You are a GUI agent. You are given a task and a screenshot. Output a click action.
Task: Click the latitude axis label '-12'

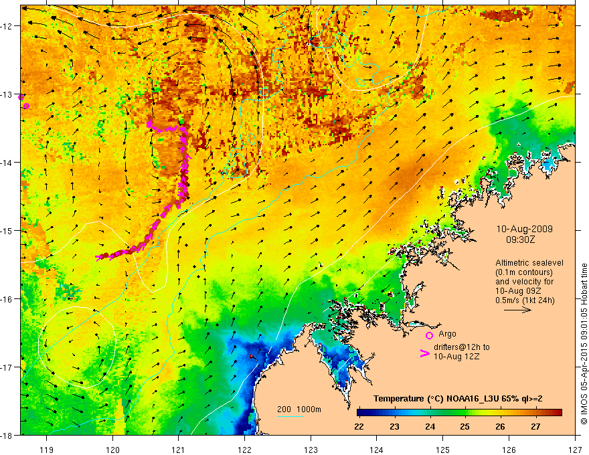coord(7,26)
